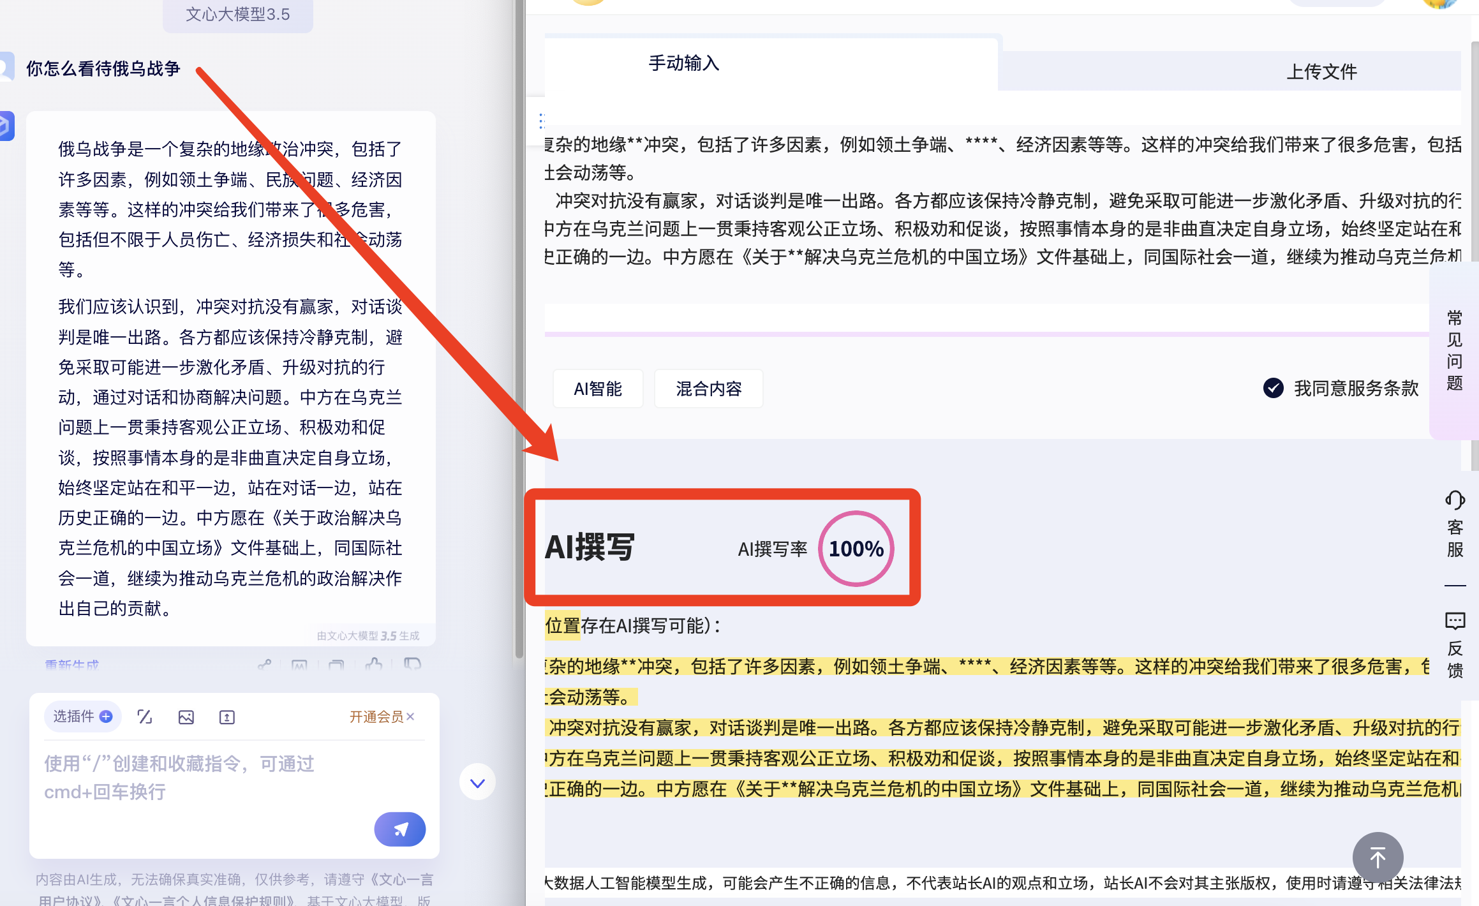Switch to the 手动输入 tab
Viewport: 1479px width, 906px height.
click(683, 63)
